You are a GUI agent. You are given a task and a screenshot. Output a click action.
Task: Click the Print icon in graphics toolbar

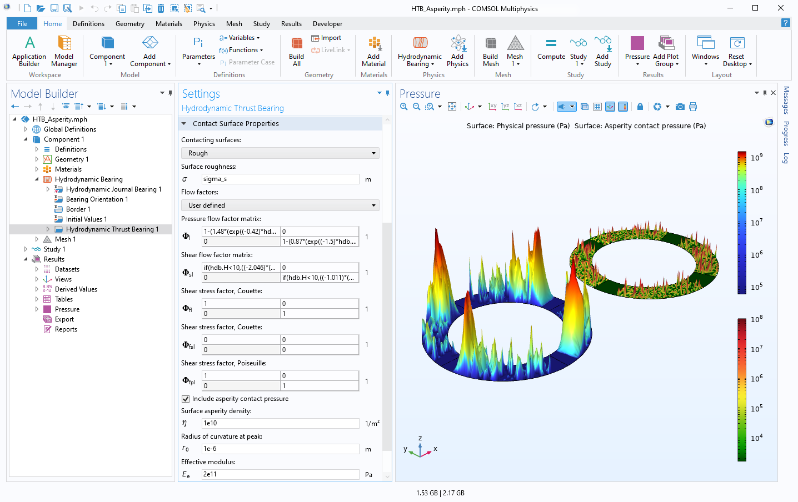pos(693,107)
